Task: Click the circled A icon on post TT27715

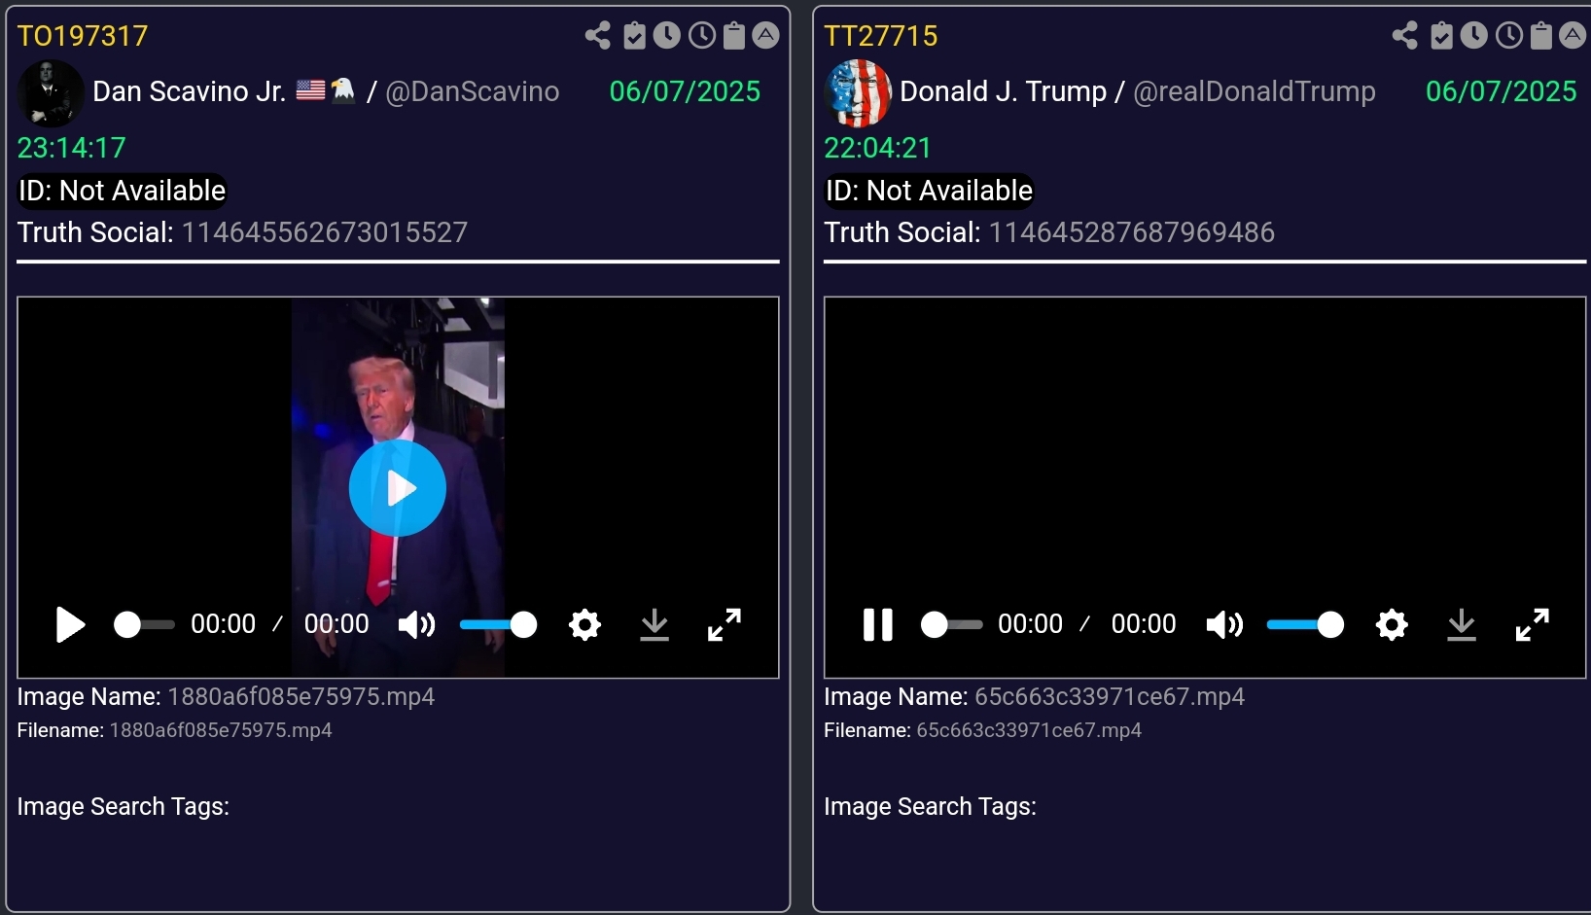Action: click(x=1573, y=36)
